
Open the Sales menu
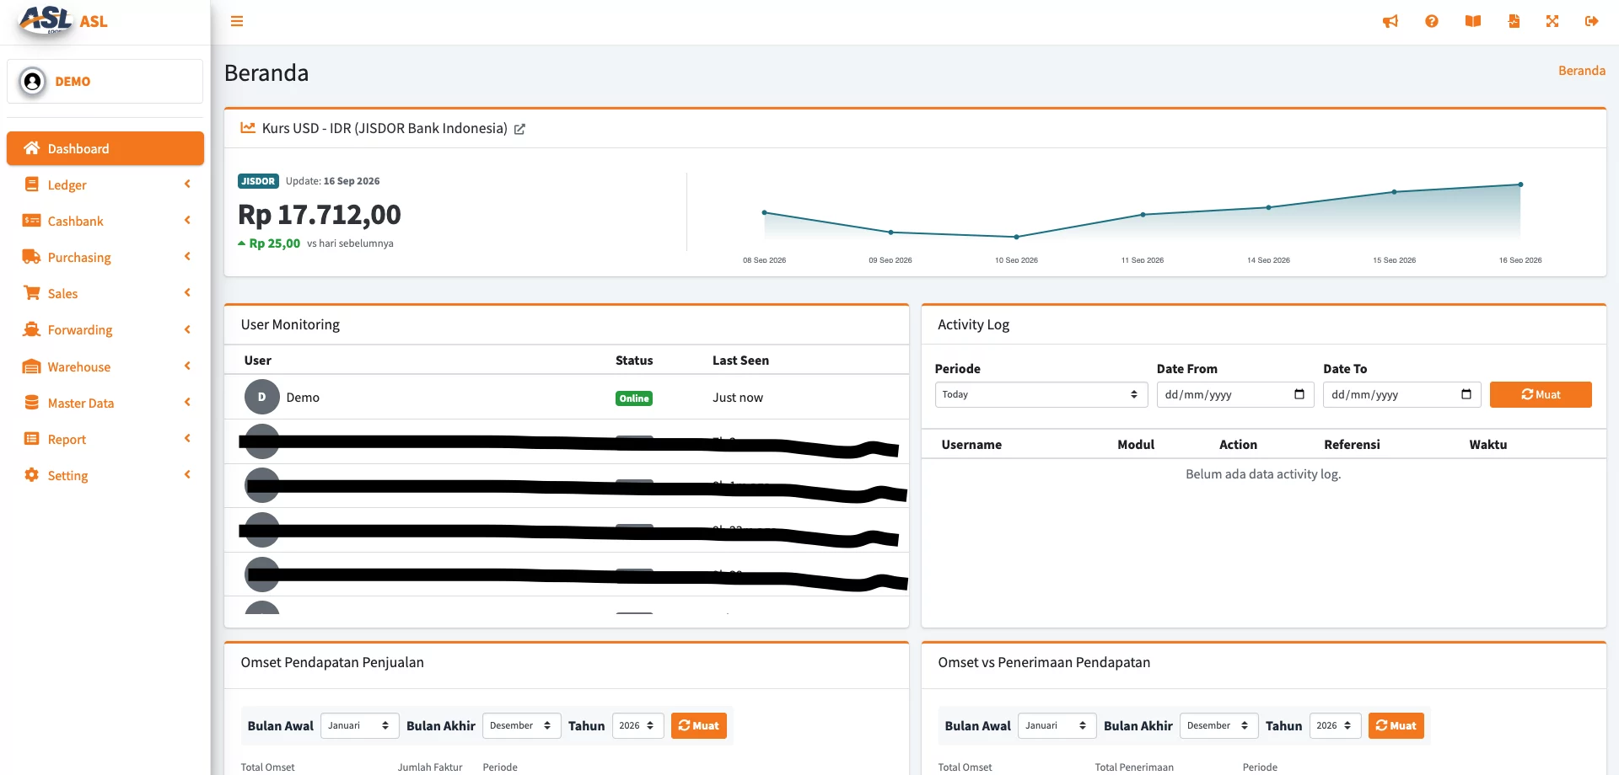105,293
